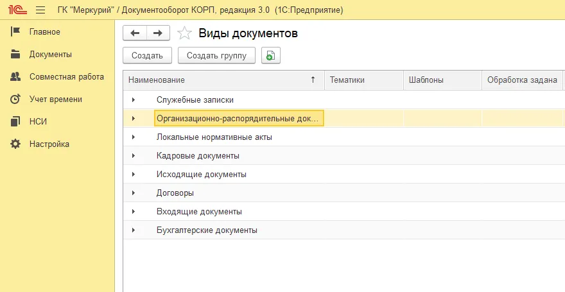
Task: Open the hamburger main menu
Action: (40, 10)
